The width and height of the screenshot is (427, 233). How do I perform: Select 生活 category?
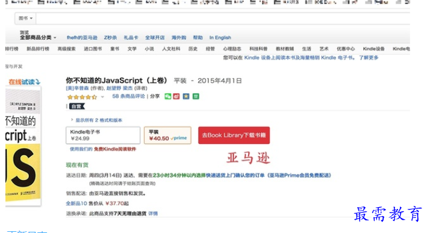pyautogui.click(x=307, y=49)
